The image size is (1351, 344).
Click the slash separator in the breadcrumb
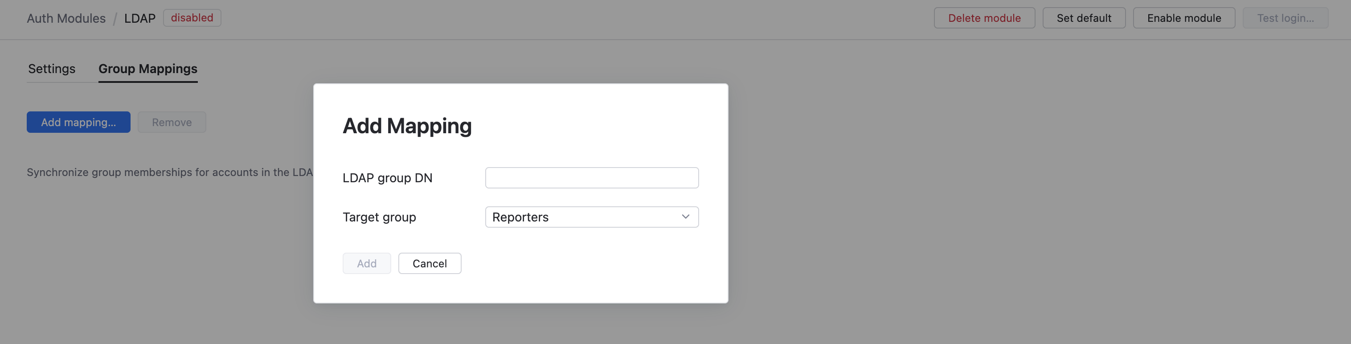click(115, 19)
